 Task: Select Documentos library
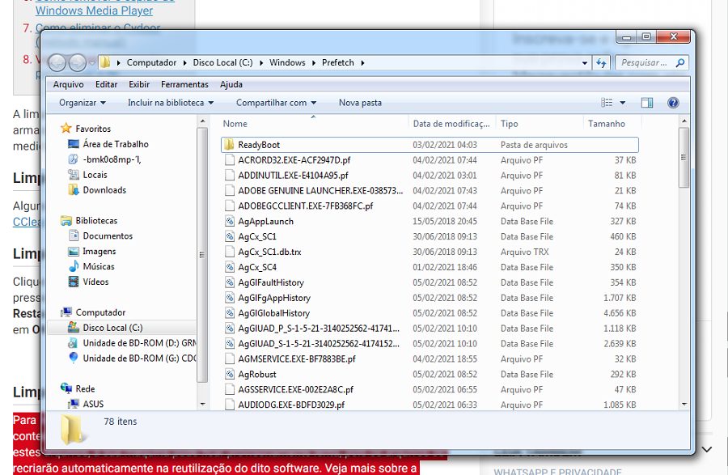[108, 236]
